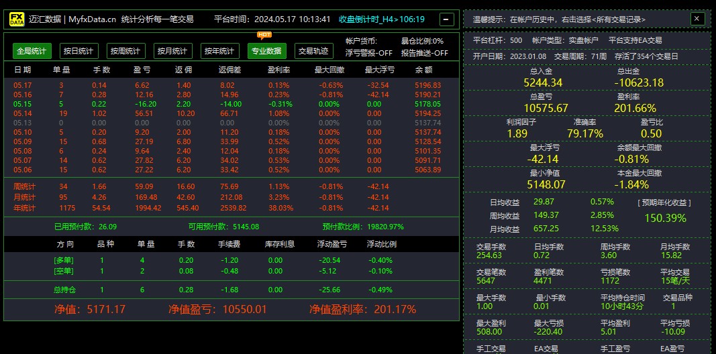This screenshot has height=354, width=716.
Task: Select the 05.15 loss row date
Action: (x=23, y=104)
